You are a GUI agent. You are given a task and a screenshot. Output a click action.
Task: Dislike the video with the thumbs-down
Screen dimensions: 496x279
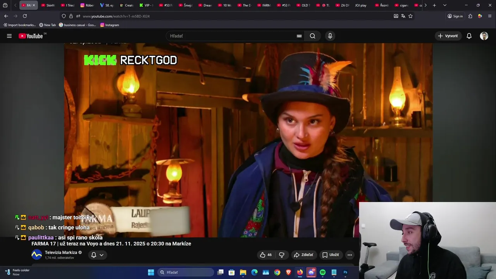(x=282, y=255)
